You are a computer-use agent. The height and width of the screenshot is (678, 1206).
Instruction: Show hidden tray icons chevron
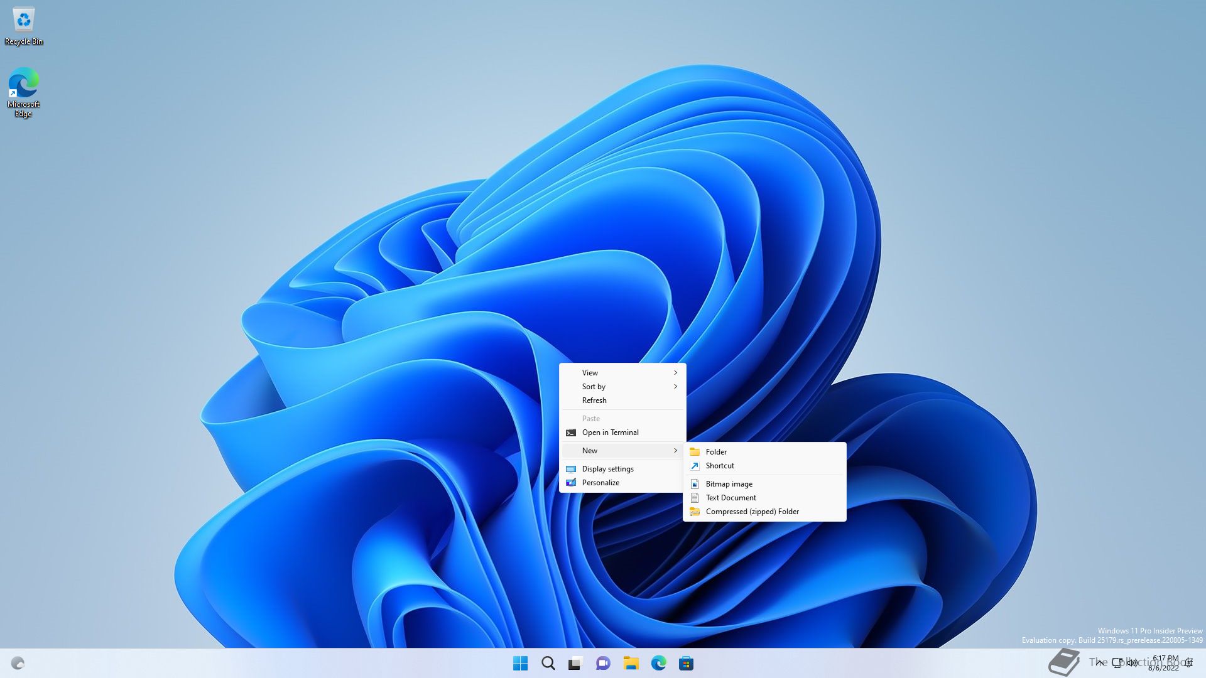tap(1100, 663)
